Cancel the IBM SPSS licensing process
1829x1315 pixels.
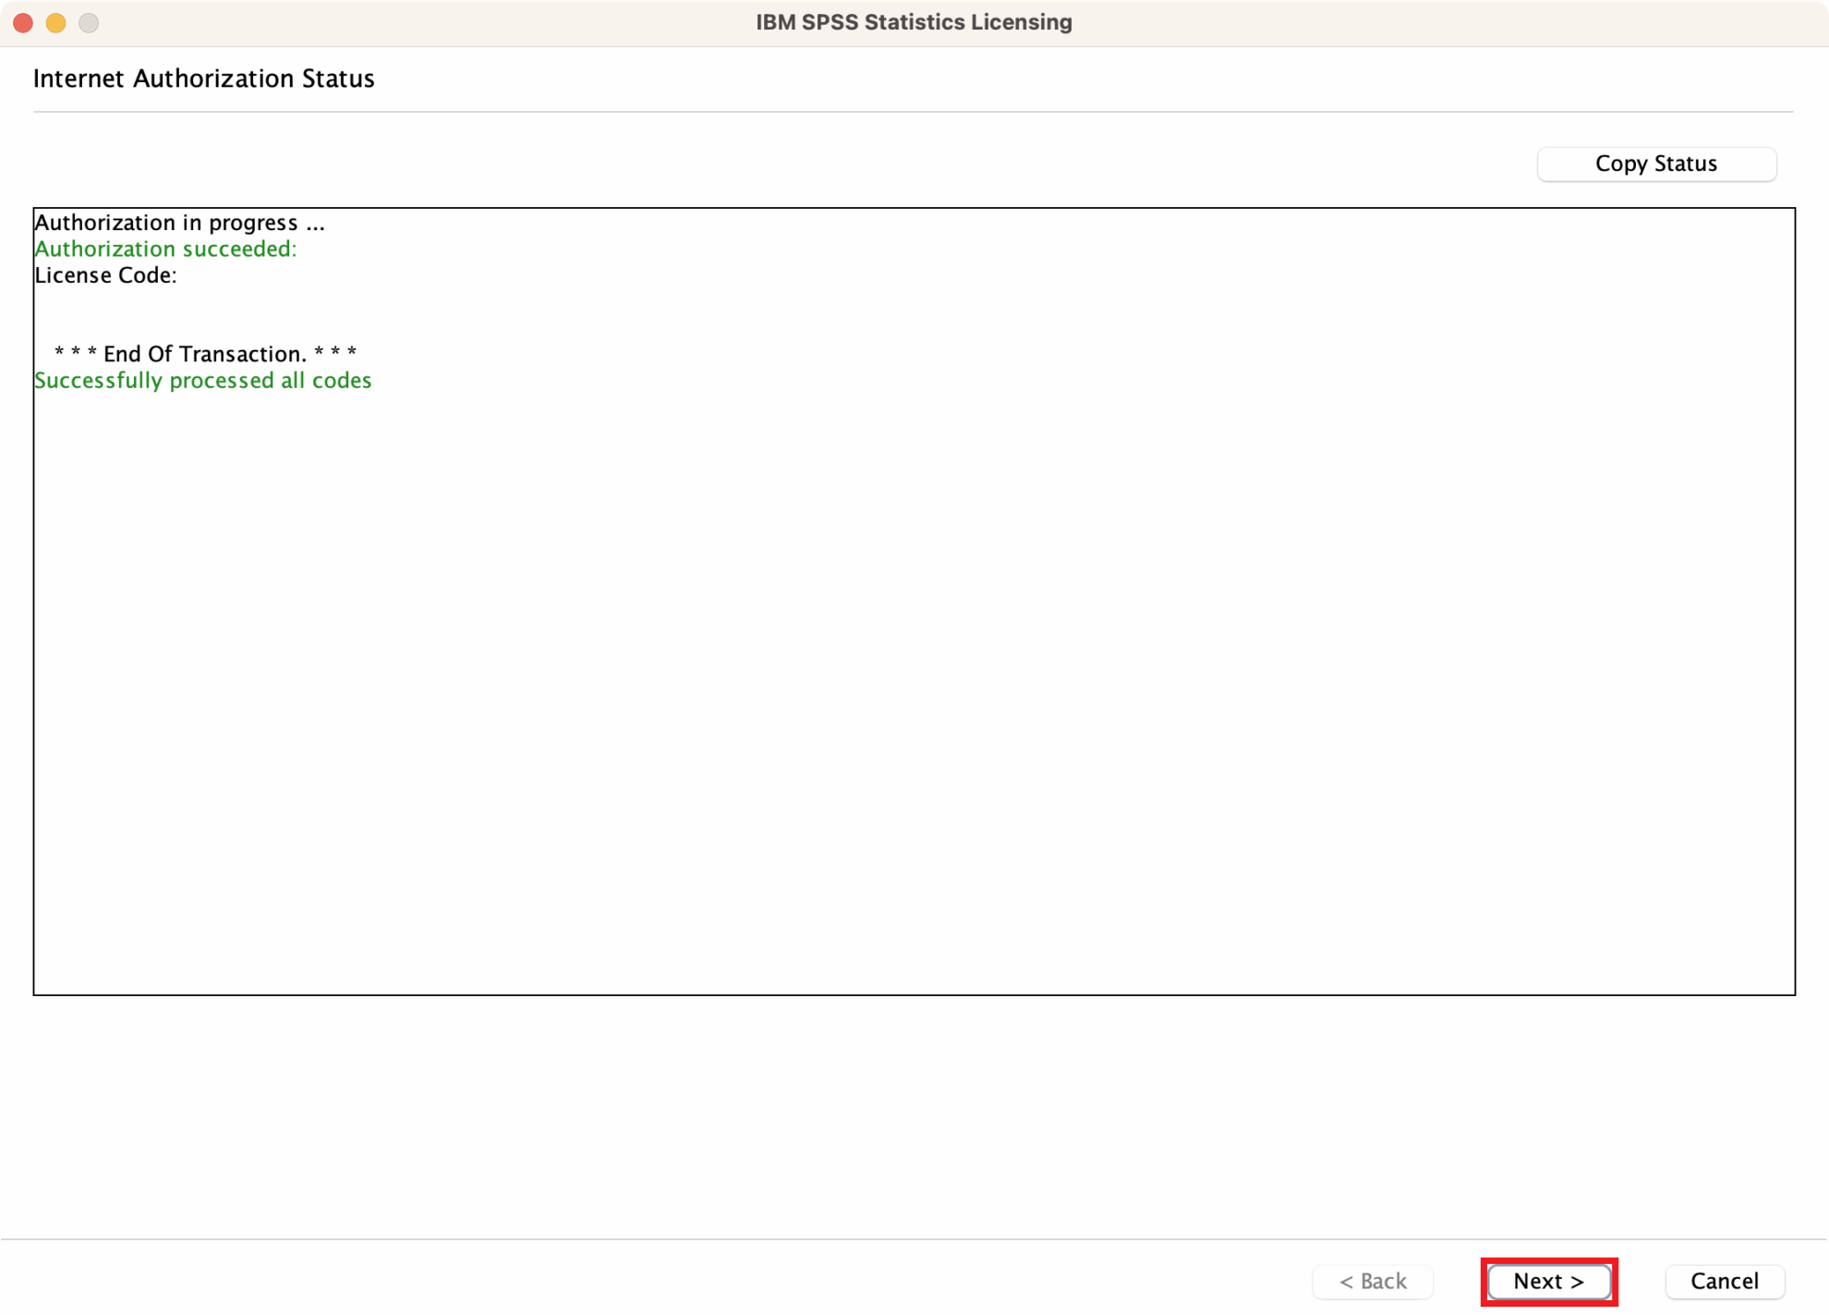[1724, 1281]
